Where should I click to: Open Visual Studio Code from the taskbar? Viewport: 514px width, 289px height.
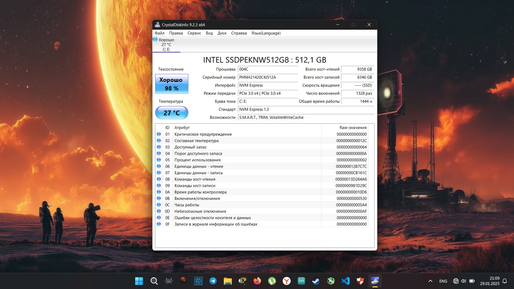click(x=345, y=281)
